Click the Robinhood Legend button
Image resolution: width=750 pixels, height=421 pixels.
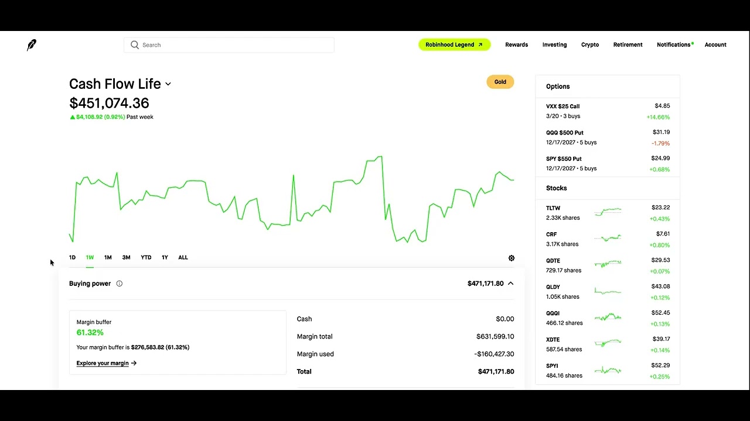(x=454, y=45)
